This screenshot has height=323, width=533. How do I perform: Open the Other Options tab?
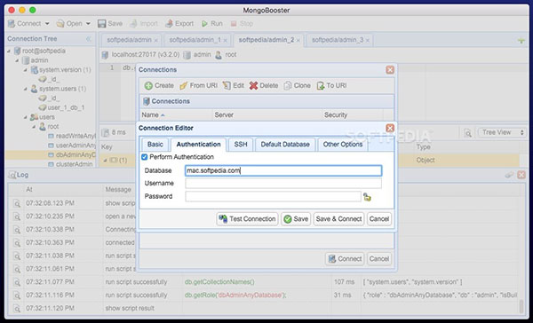coord(343,145)
